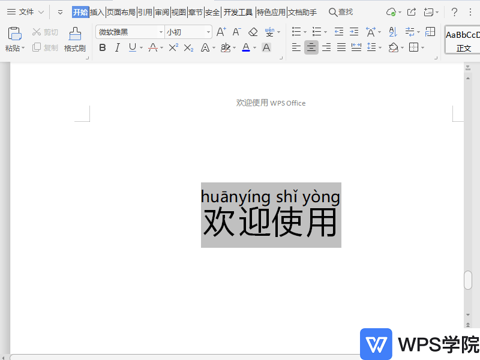
Task: Apply highlight color to selected text
Action: [x=226, y=47]
